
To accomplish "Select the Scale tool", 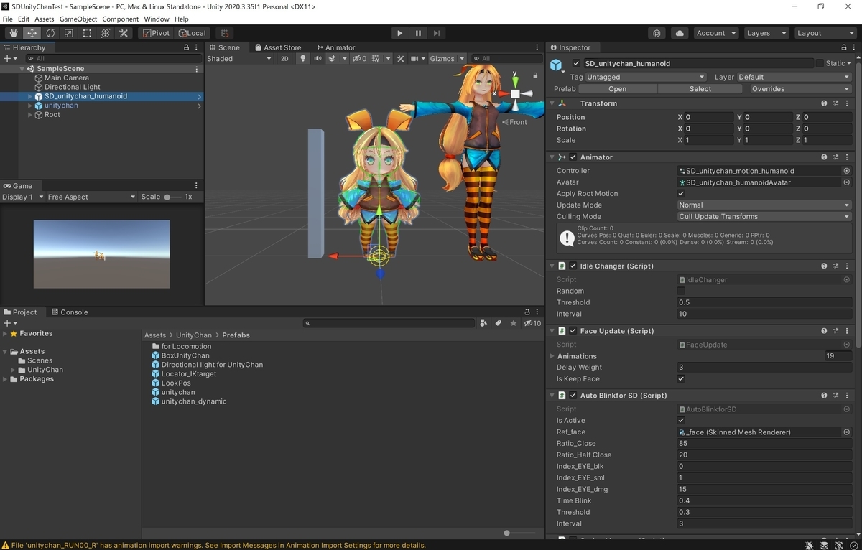I will tap(69, 33).
